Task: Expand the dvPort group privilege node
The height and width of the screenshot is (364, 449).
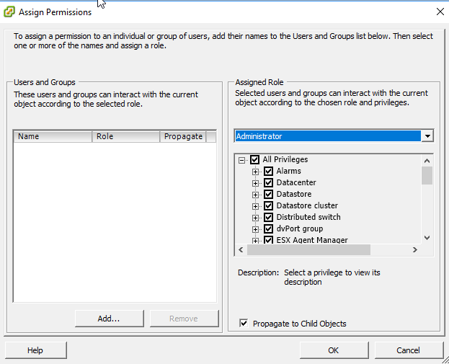Action: point(255,229)
